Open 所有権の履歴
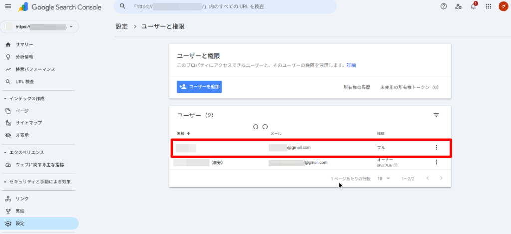 [x=357, y=87]
